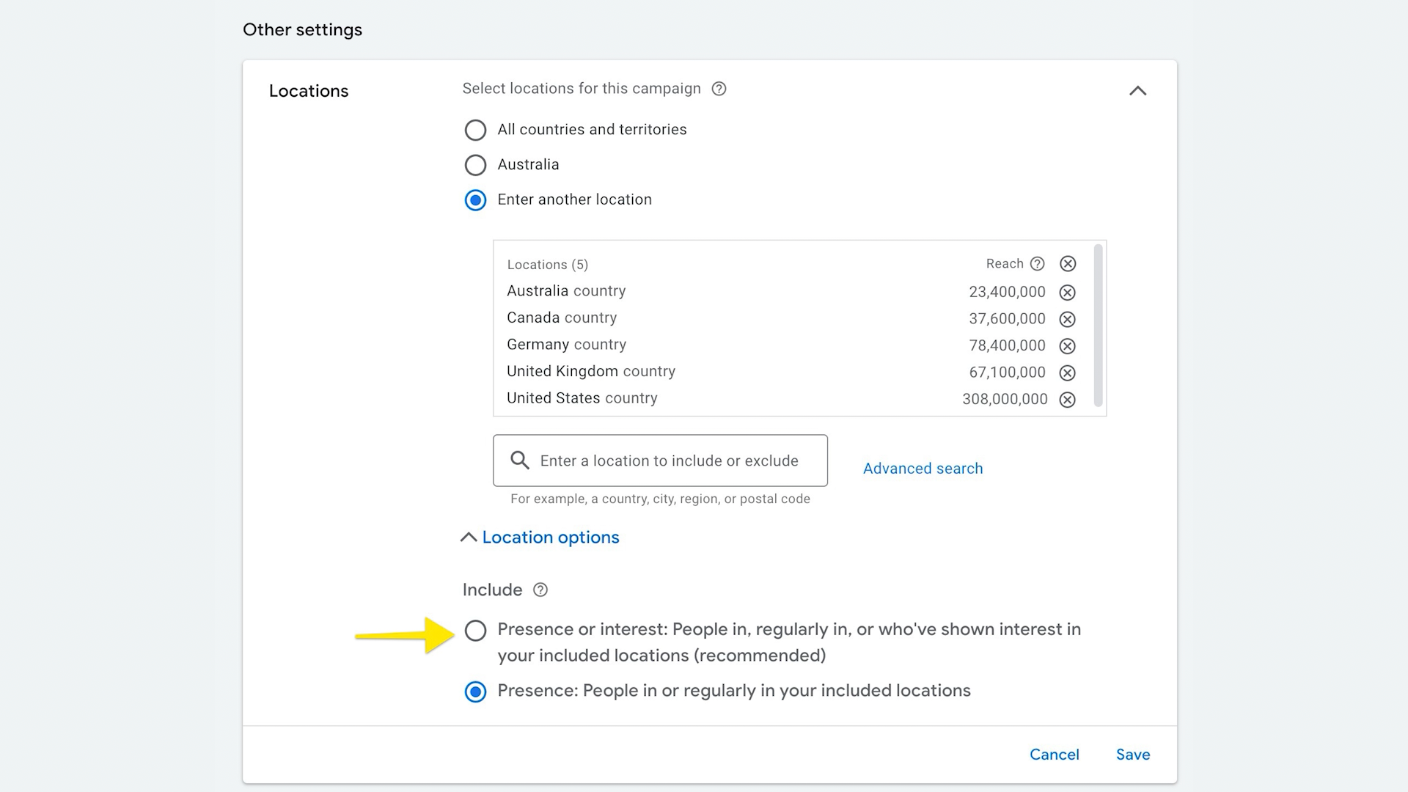Select All countries and territories option

pos(475,131)
